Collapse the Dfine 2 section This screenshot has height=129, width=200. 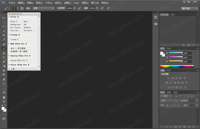pyautogui.click(x=9, y=17)
